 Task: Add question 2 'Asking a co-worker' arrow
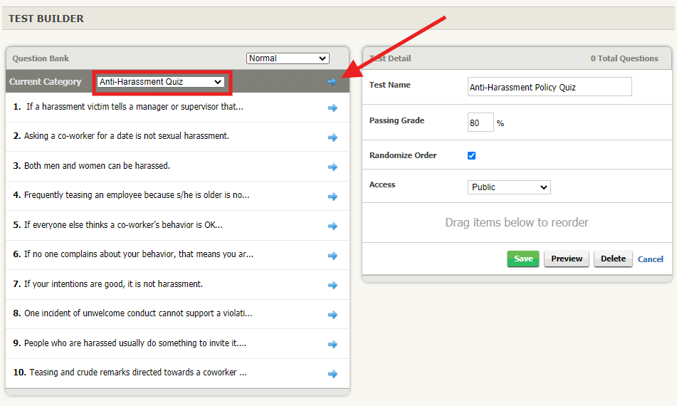(x=332, y=137)
